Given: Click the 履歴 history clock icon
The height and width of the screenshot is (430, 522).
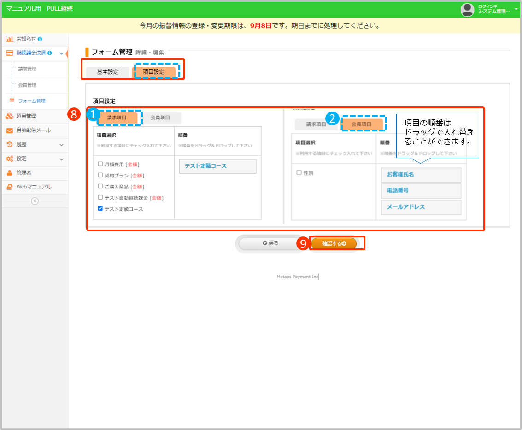Looking at the screenshot, I should click(9, 145).
